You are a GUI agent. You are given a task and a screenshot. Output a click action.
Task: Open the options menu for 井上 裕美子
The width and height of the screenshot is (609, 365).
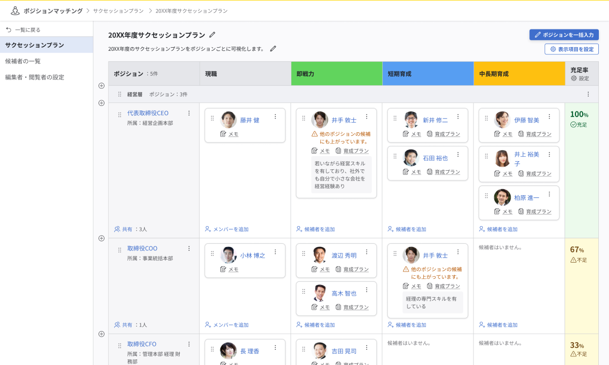coord(550,155)
